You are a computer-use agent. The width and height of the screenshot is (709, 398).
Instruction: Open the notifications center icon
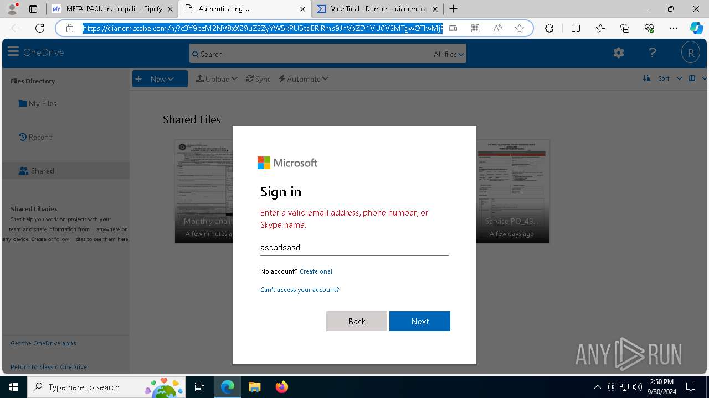pyautogui.click(x=691, y=387)
